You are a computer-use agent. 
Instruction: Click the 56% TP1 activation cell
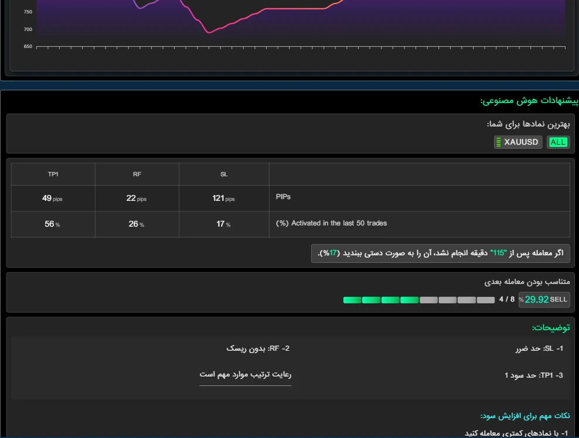53,224
